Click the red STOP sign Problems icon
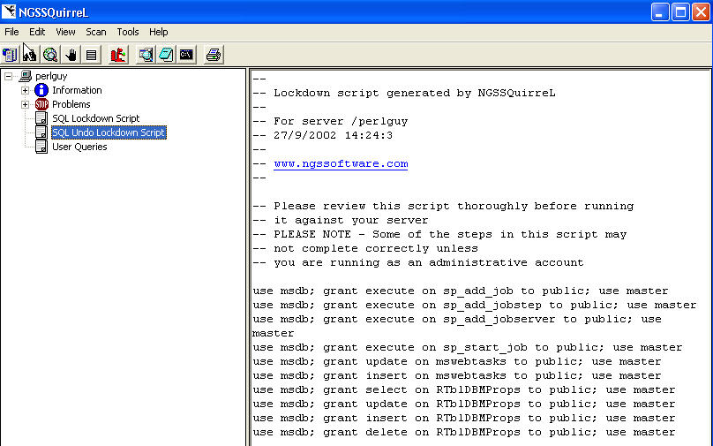The width and height of the screenshot is (713, 446). 41,104
